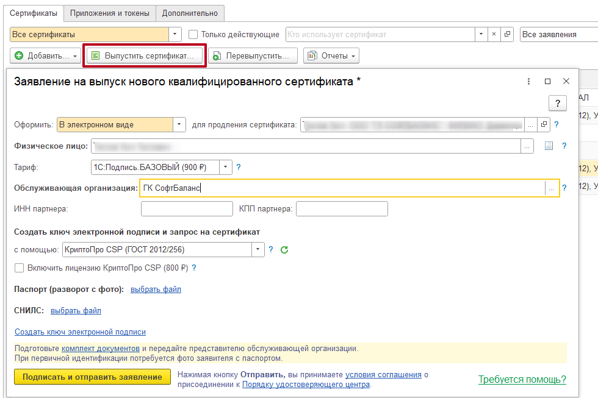Clear the 'Кто использует сертификат' filter
This screenshot has width=598, height=398.
(x=494, y=35)
